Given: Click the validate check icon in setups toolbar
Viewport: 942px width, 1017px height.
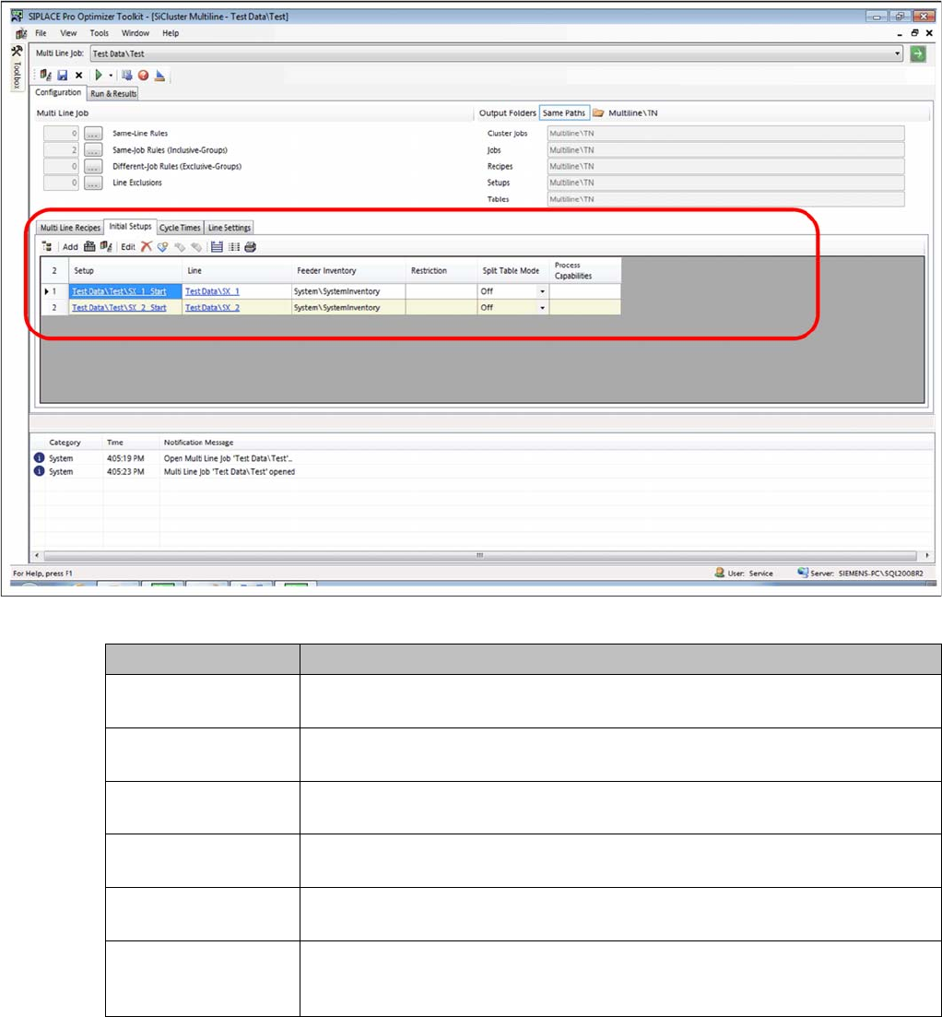Looking at the screenshot, I should pos(163,246).
